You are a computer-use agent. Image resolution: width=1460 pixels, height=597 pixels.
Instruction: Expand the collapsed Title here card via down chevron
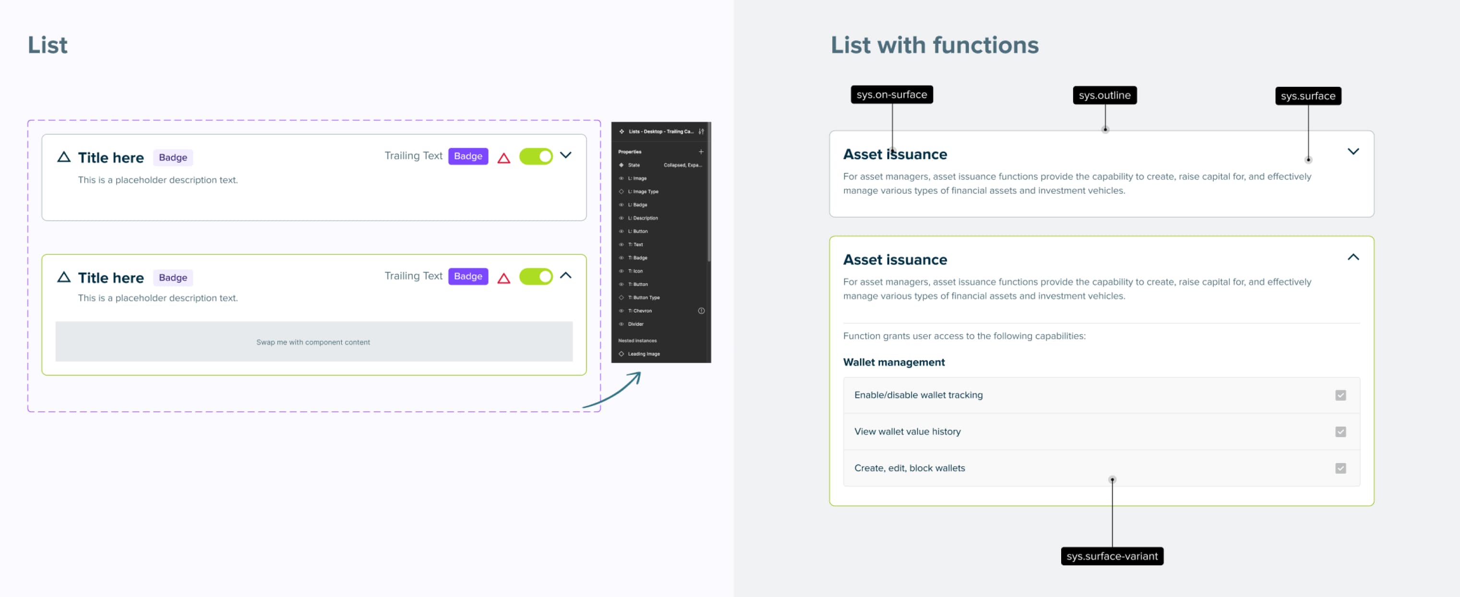pyautogui.click(x=566, y=155)
